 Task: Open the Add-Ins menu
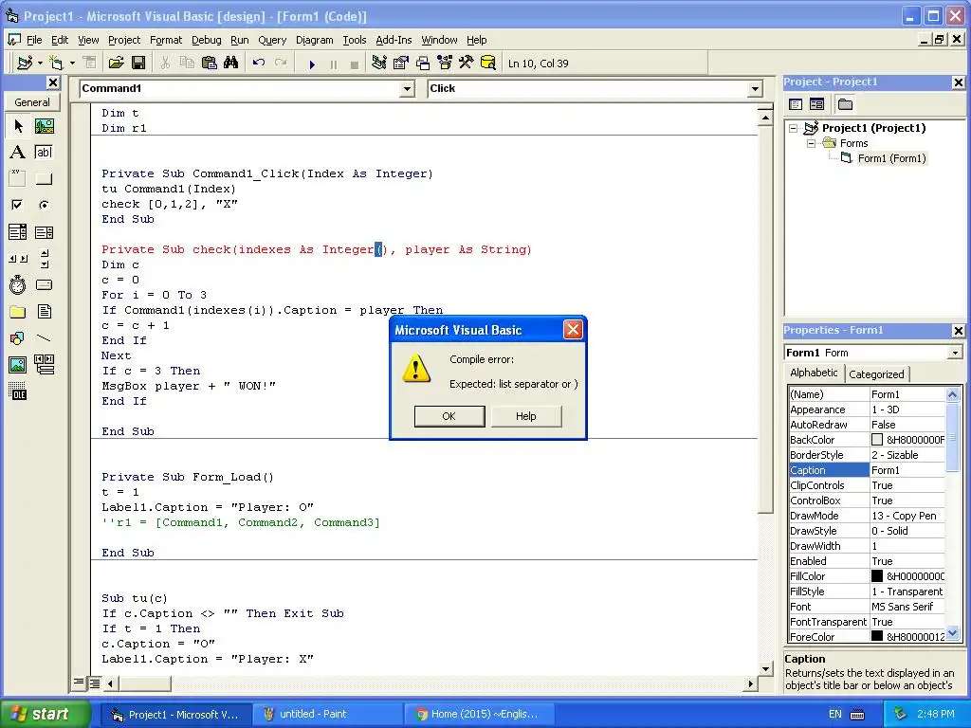tap(394, 40)
